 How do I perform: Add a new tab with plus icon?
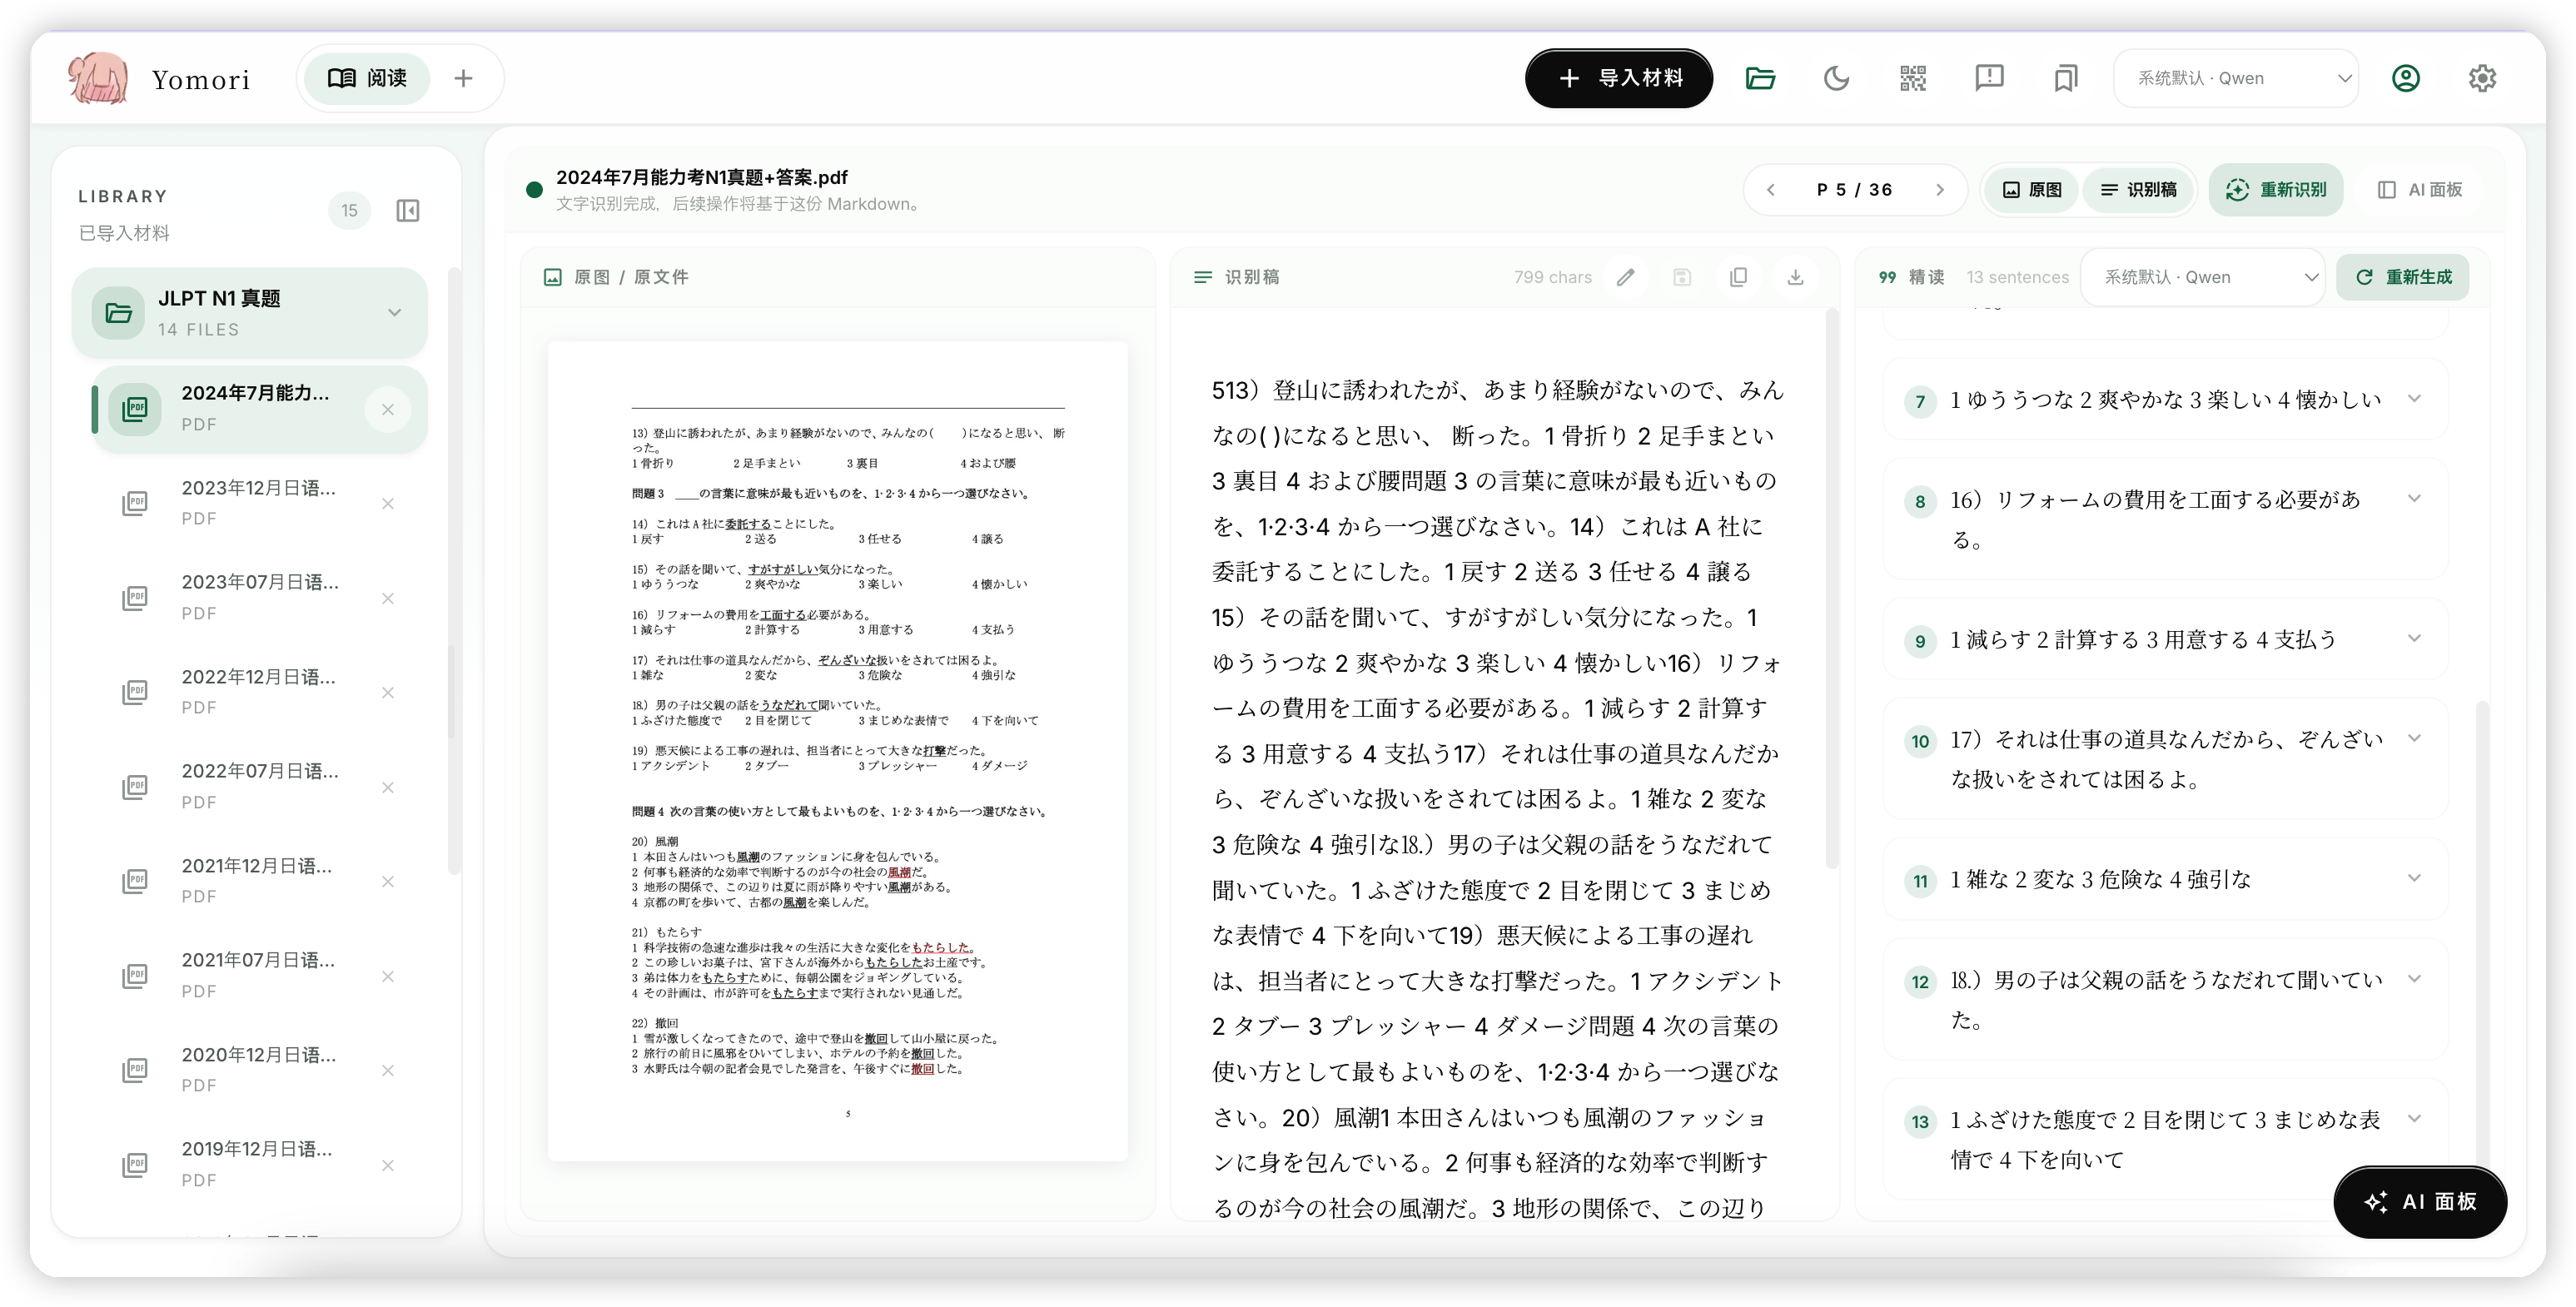(x=463, y=78)
